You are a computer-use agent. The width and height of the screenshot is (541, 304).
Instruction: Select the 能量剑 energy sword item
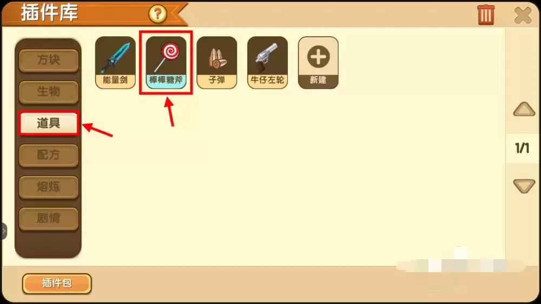point(115,63)
